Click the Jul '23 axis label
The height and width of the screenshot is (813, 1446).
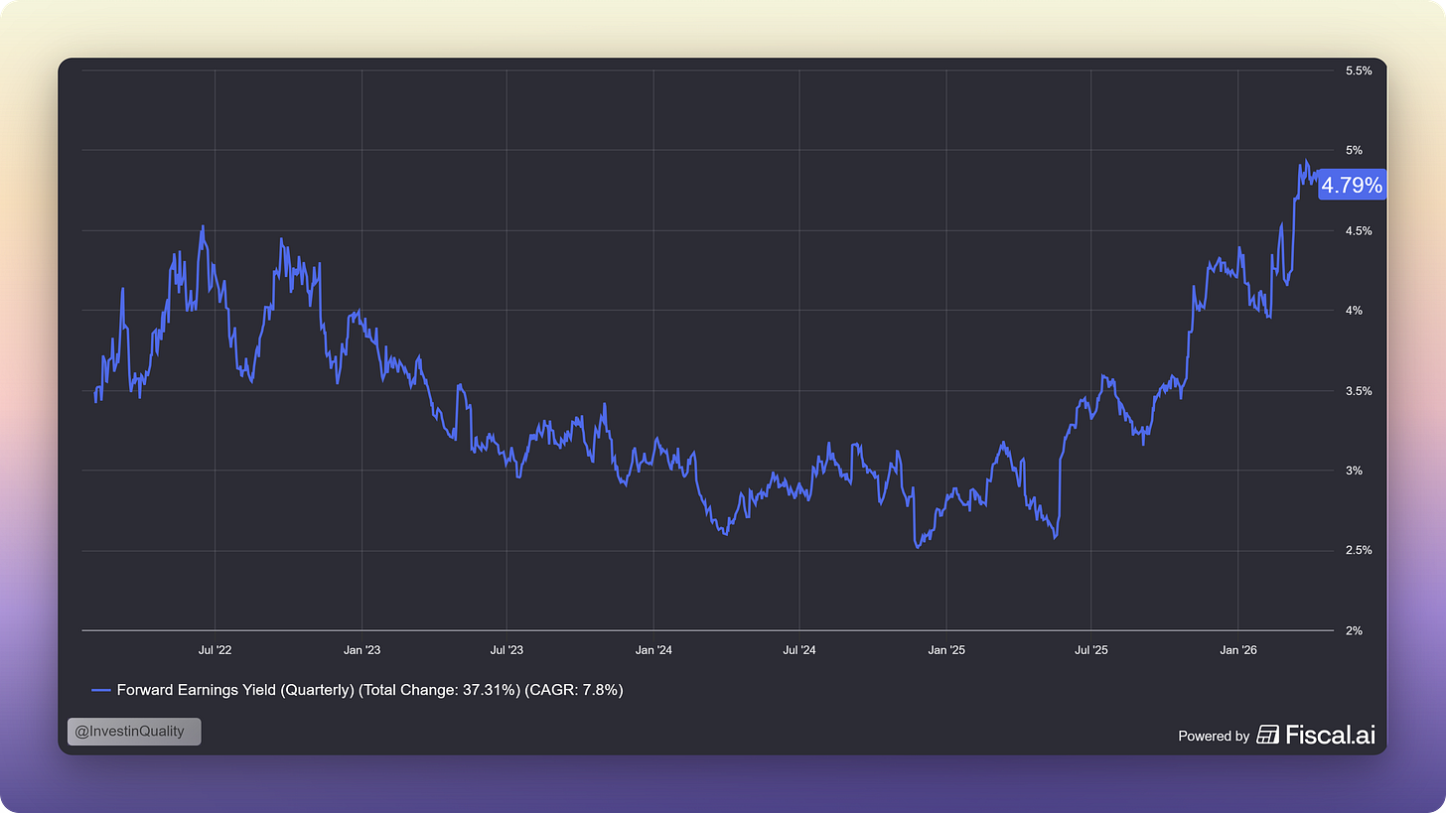pyautogui.click(x=507, y=650)
